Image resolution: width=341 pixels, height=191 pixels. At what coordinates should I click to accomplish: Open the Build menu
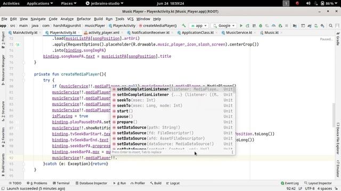98,19
